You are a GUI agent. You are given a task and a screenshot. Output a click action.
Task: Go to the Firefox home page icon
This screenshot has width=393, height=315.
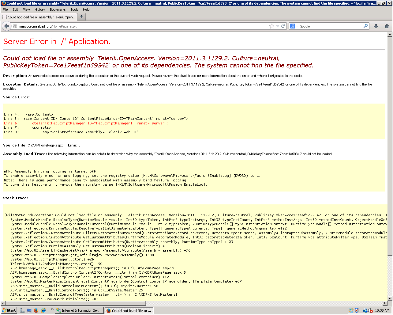click(387, 26)
